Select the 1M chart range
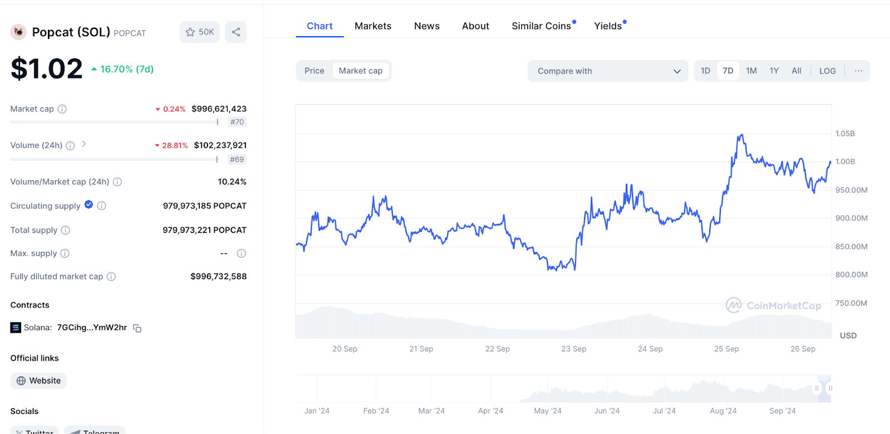The height and width of the screenshot is (434, 890). (x=751, y=71)
